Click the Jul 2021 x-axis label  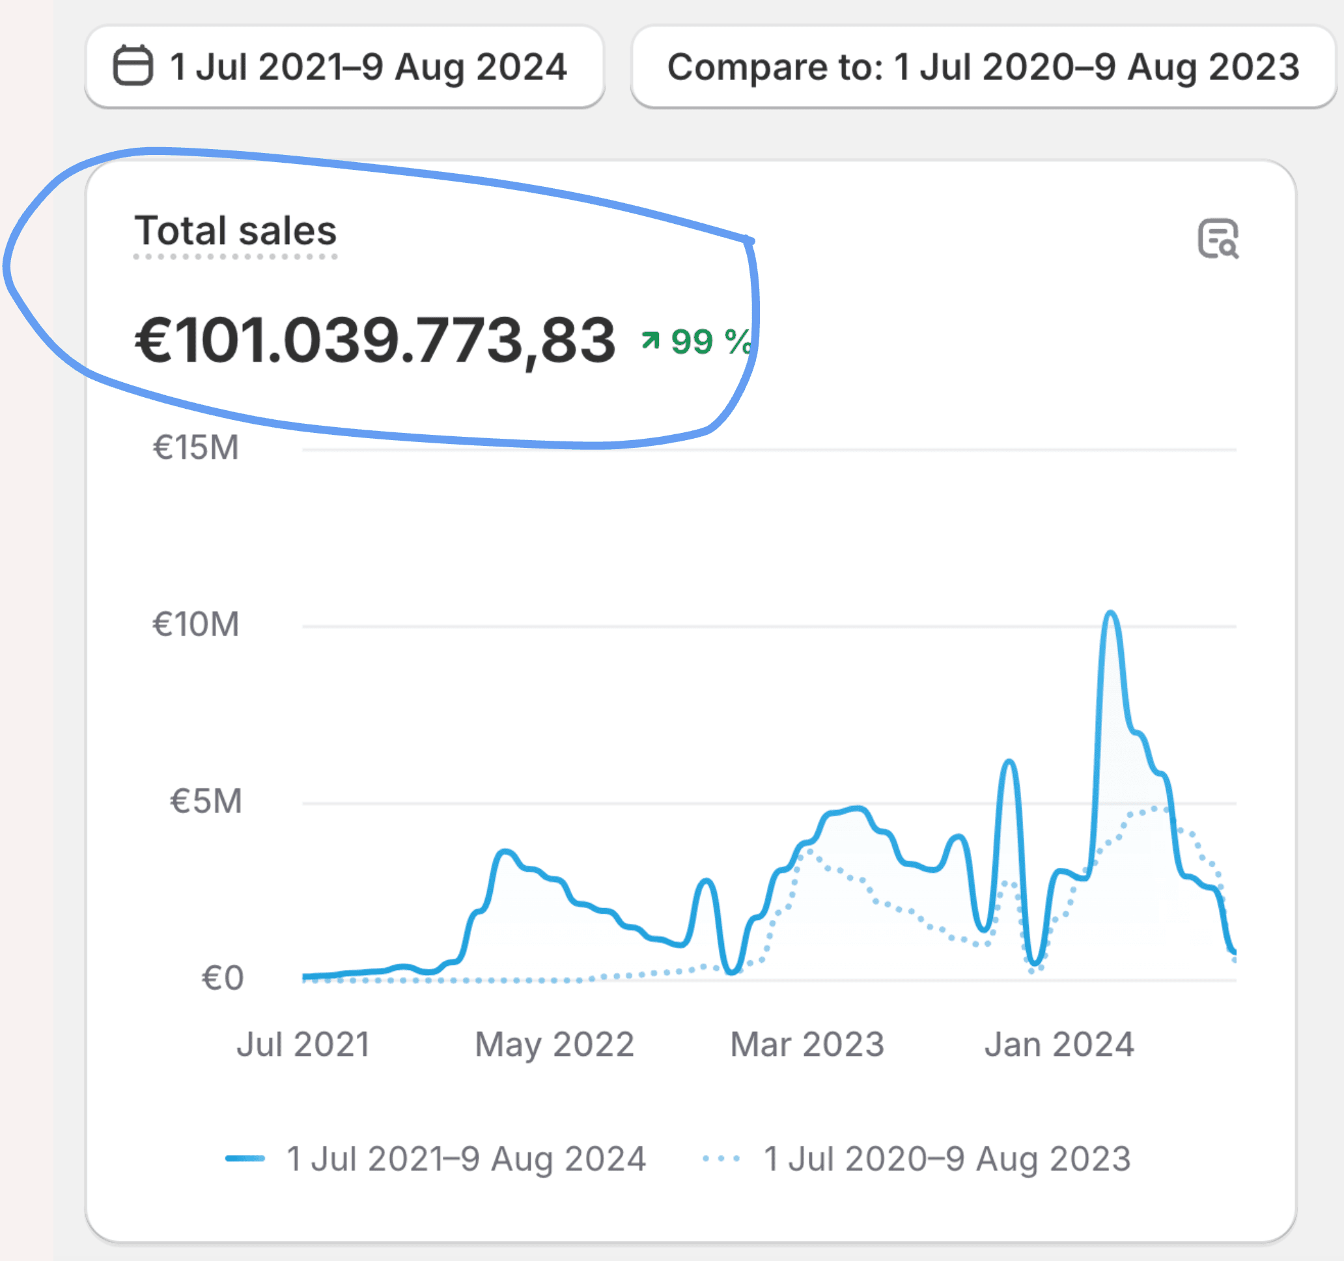(x=303, y=1044)
